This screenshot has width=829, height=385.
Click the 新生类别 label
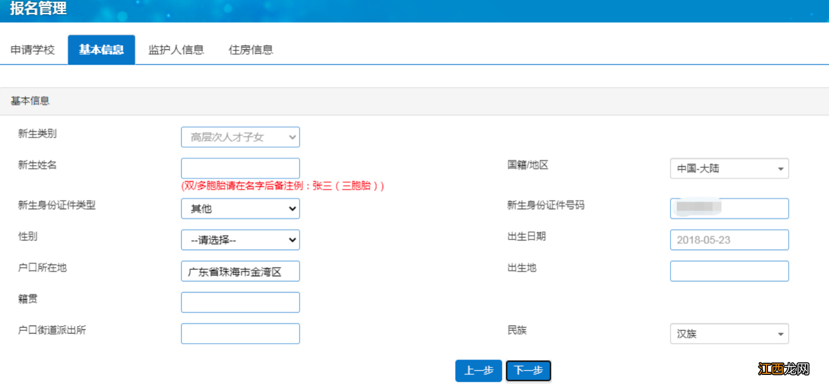coord(37,134)
